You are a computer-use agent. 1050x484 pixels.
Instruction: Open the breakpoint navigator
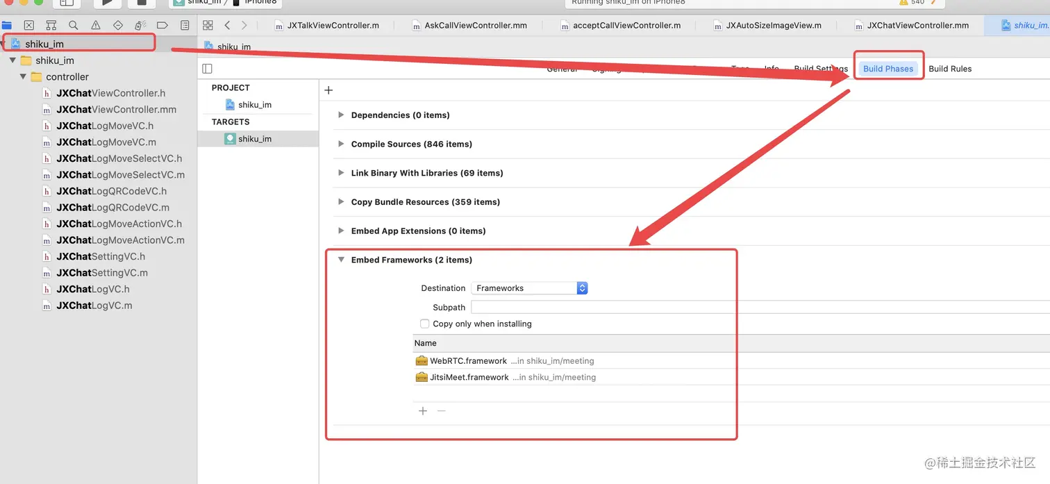pyautogui.click(x=162, y=25)
